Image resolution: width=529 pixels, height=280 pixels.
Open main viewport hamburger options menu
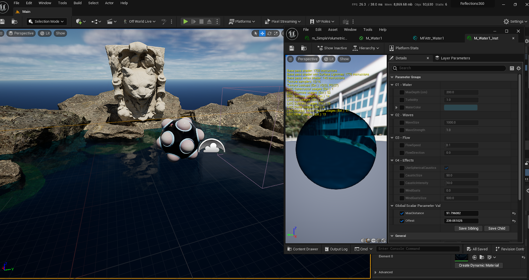coord(2,33)
